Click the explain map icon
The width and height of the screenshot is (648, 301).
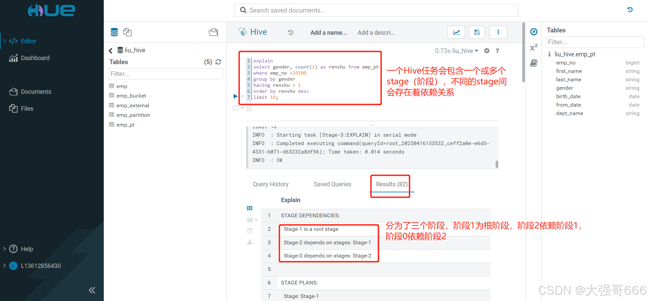[x=236, y=108]
